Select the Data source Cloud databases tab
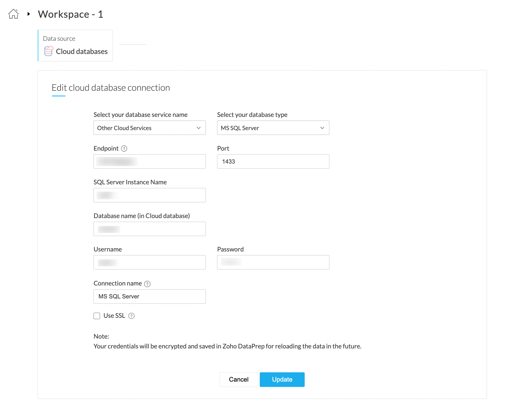 (x=75, y=46)
